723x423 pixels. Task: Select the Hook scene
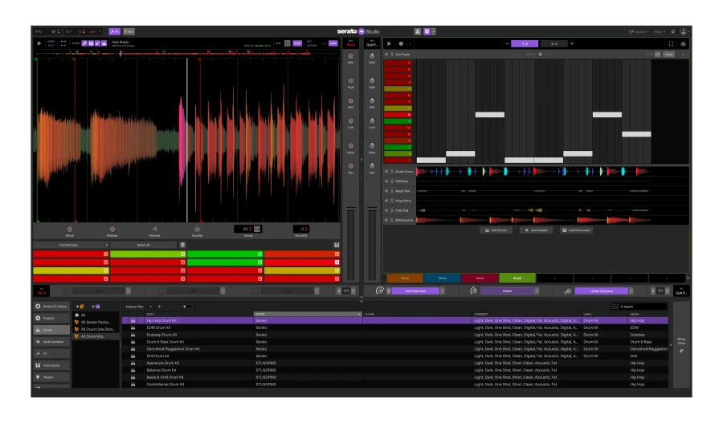[405, 278]
